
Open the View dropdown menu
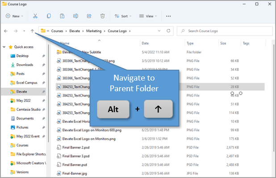click(x=147, y=16)
